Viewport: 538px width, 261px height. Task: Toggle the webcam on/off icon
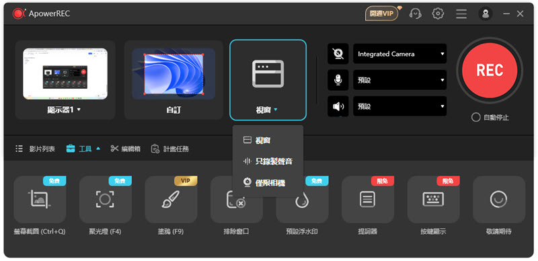tap(338, 54)
